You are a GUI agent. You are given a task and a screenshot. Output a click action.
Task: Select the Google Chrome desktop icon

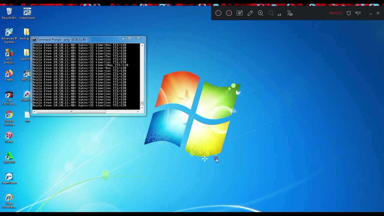pos(9,118)
